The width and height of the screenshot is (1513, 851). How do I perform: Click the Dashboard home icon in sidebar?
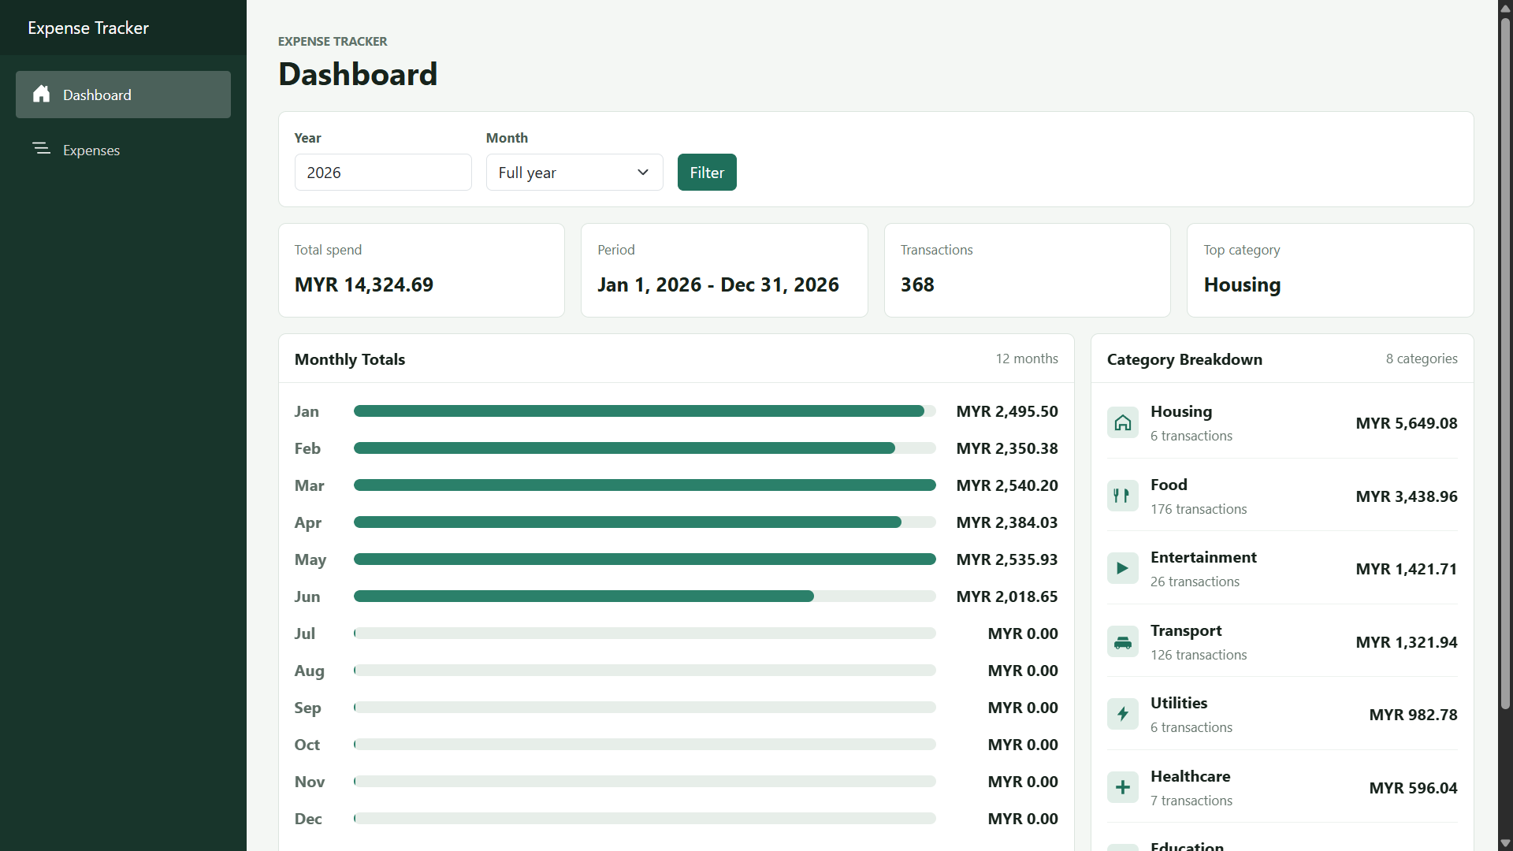(42, 95)
